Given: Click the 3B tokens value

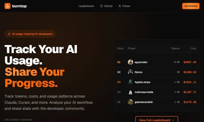Looking at the screenshot, I should click(x=178, y=72).
